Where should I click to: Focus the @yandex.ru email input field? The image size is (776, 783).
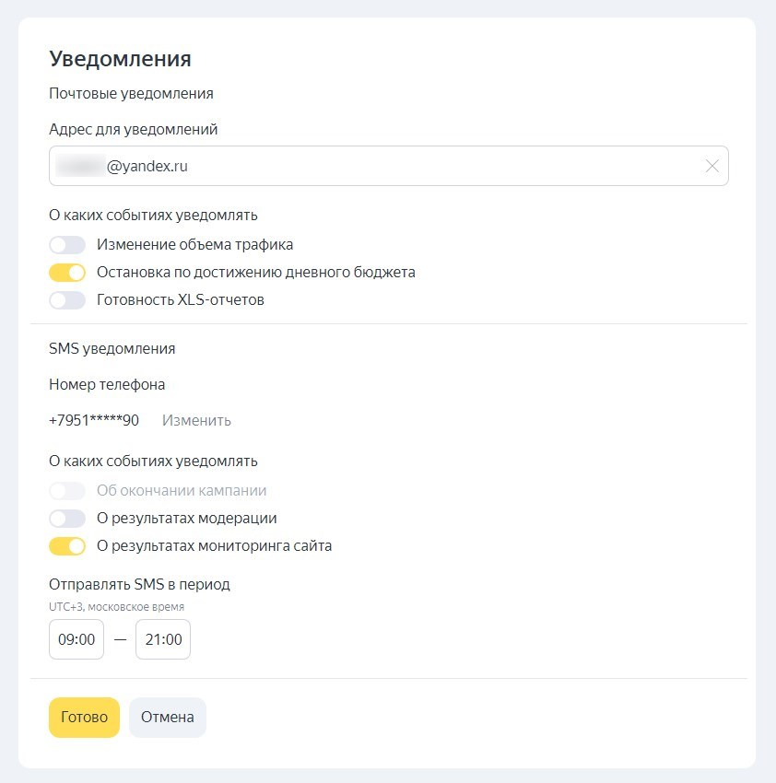pos(369,167)
